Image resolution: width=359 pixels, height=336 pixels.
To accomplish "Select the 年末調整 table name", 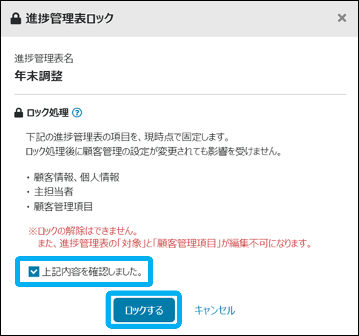I will 39,76.
